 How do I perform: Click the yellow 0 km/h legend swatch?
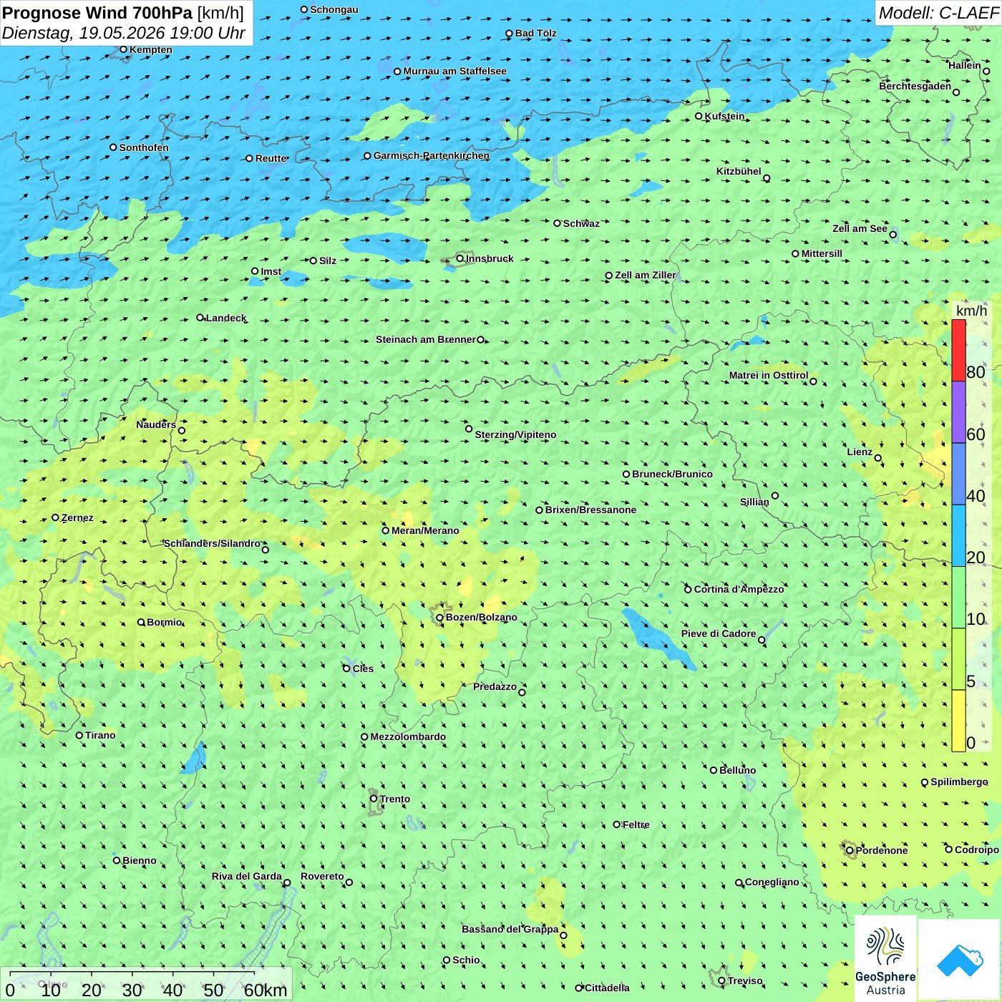tap(958, 721)
